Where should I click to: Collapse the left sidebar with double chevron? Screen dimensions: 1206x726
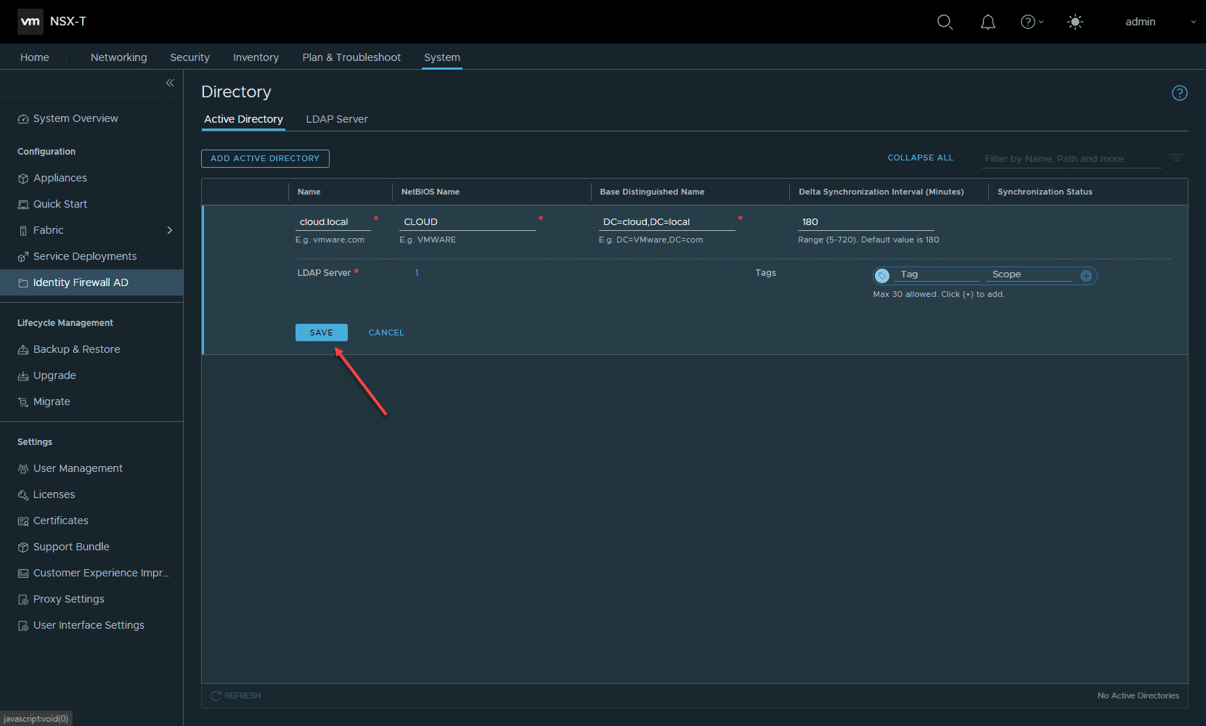tap(170, 83)
